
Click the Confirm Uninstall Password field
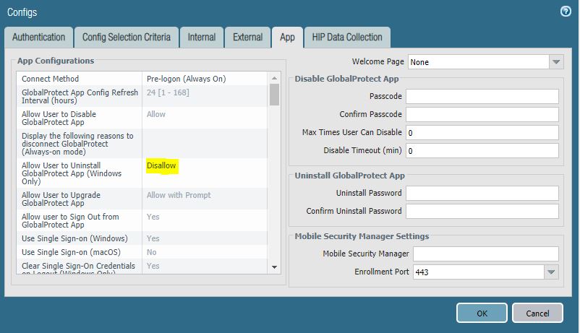482,212
